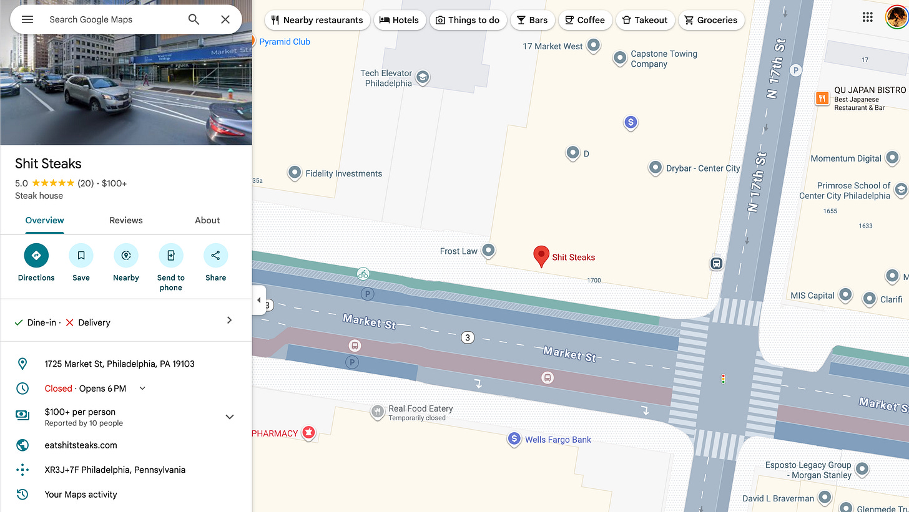Select the marker labeled D
Screen dimensions: 909x512
pos(572,153)
